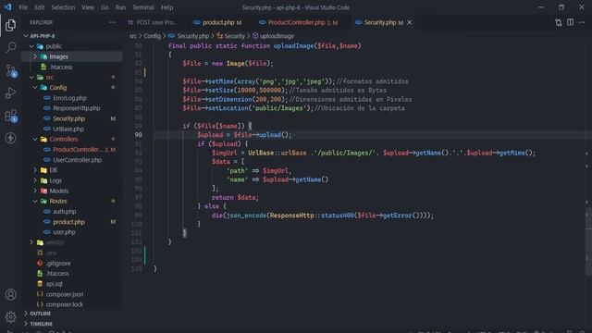Click the src breadcrumb segment
The image size is (592, 333).
(133, 36)
